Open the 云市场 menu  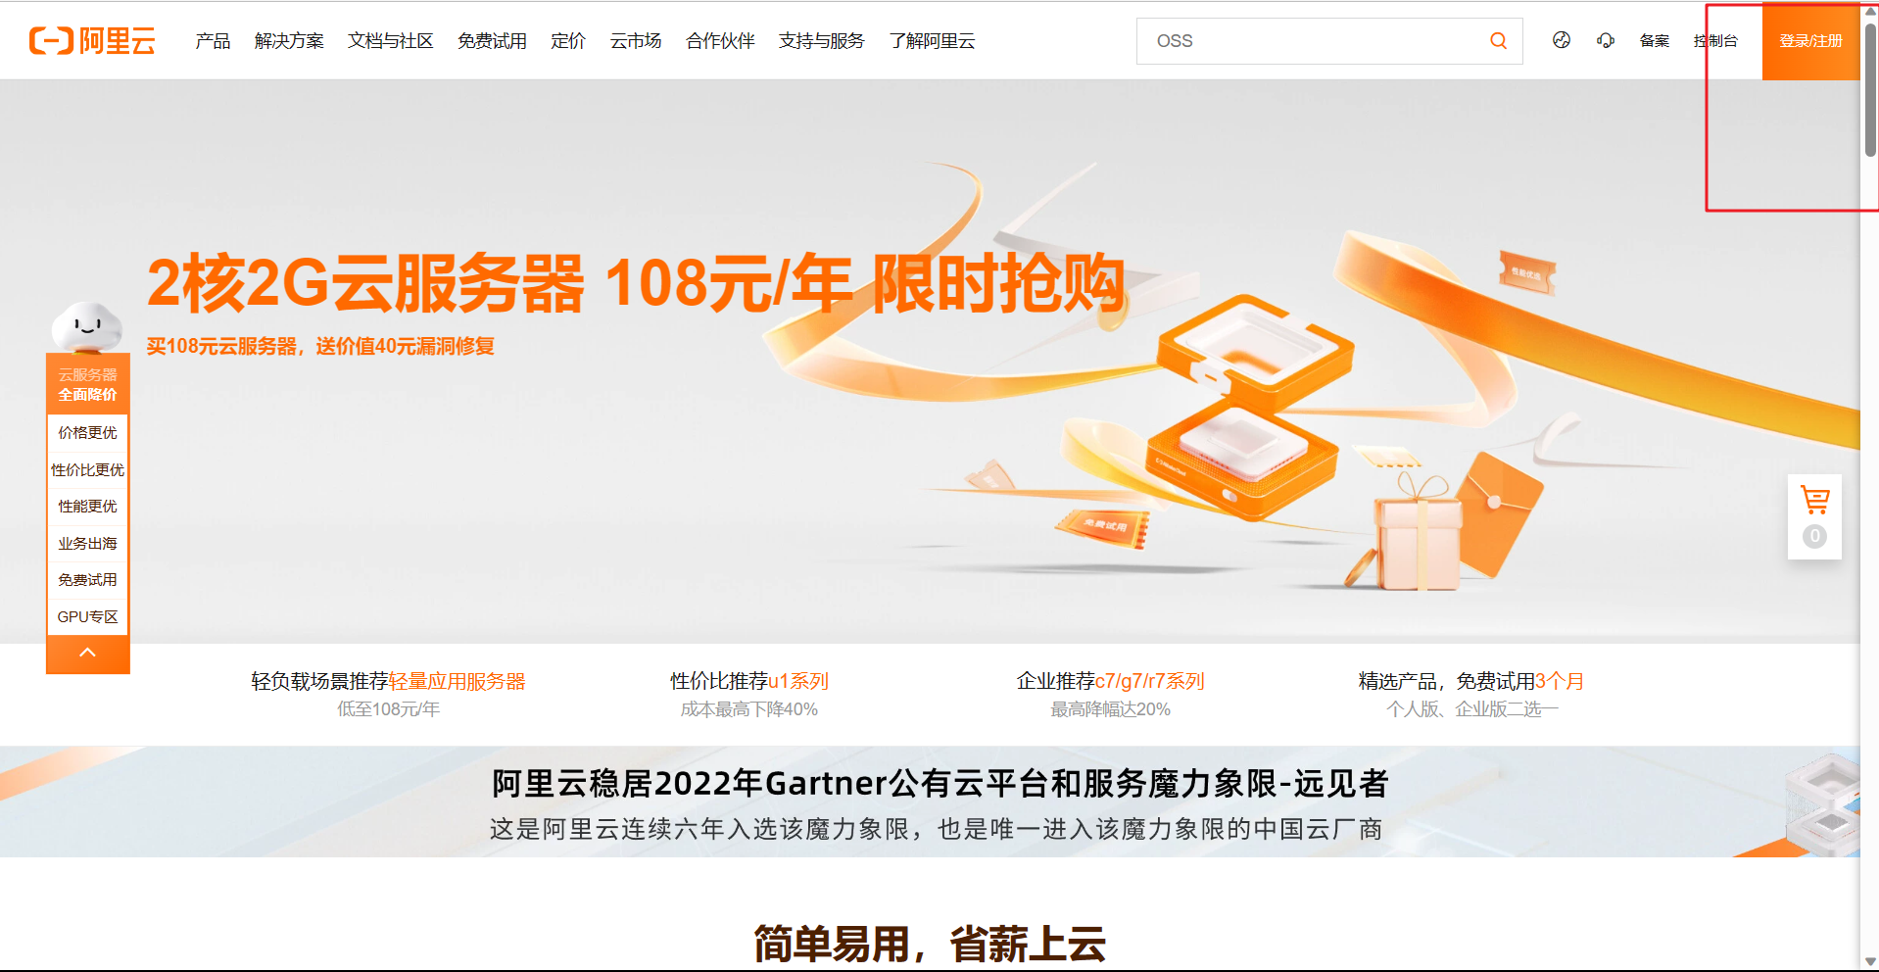point(636,41)
